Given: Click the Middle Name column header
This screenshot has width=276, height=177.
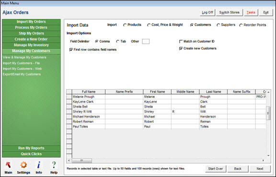Looking at the screenshot, I should [x=185, y=92].
